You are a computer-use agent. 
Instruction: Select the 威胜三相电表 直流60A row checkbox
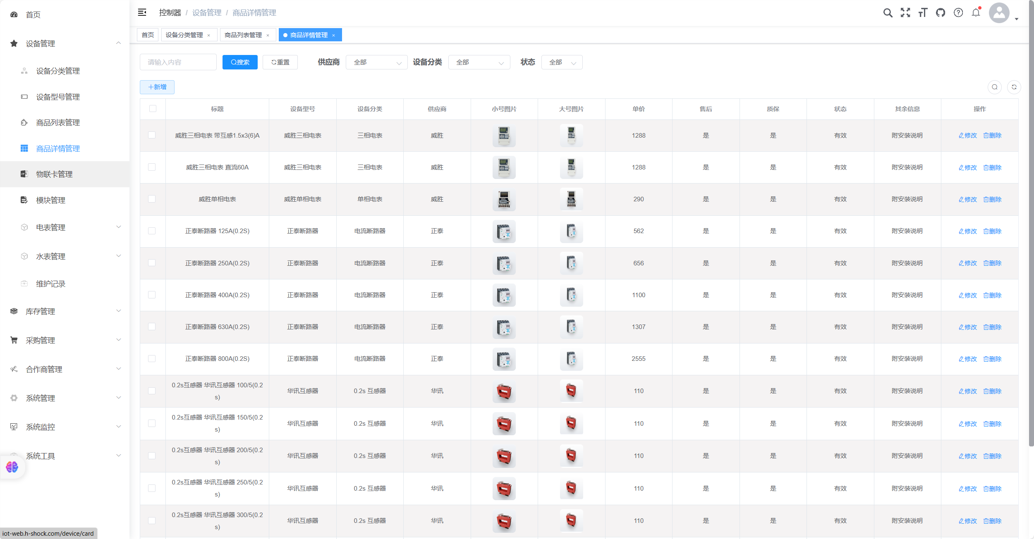(152, 167)
